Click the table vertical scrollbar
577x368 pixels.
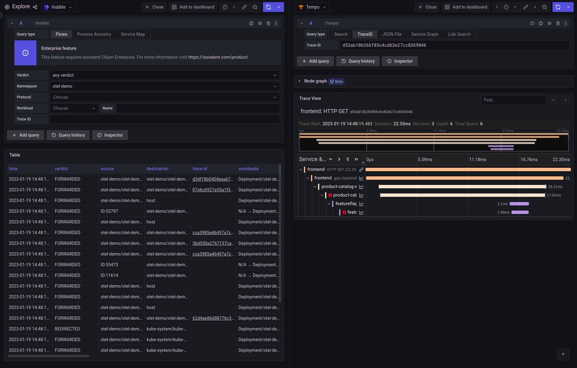pyautogui.click(x=280, y=234)
